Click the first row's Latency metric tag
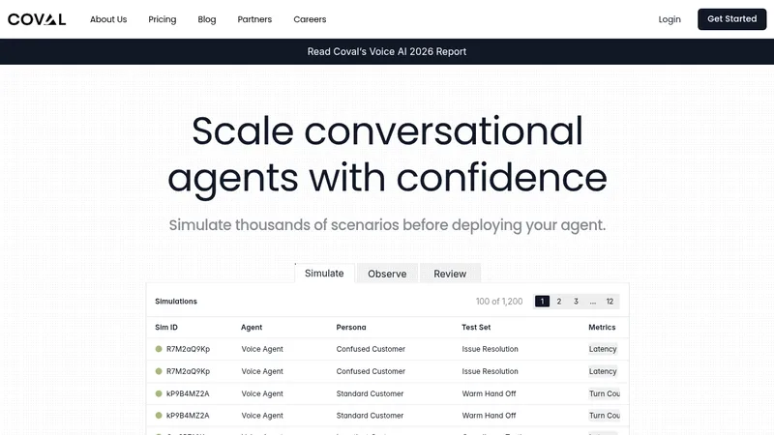Image resolution: width=774 pixels, height=435 pixels. tap(603, 349)
